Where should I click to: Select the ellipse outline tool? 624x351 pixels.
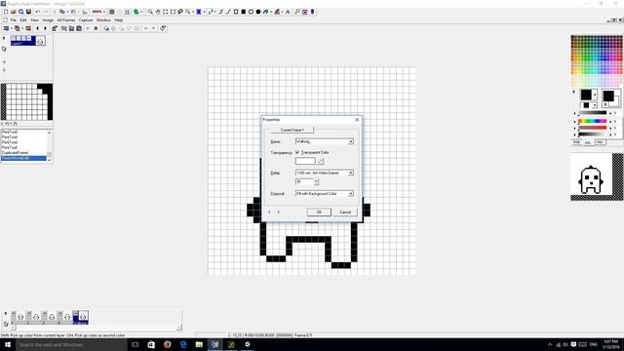(x=251, y=12)
